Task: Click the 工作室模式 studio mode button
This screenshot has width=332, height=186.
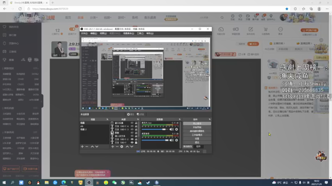Action: [x=197, y=135]
